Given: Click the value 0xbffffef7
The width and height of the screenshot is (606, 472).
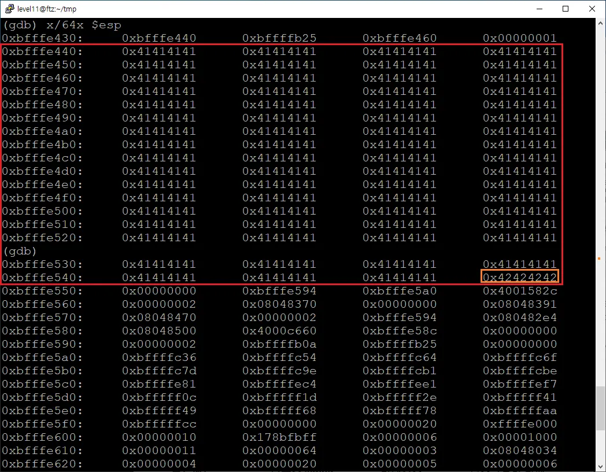Looking at the screenshot, I should 520,384.
